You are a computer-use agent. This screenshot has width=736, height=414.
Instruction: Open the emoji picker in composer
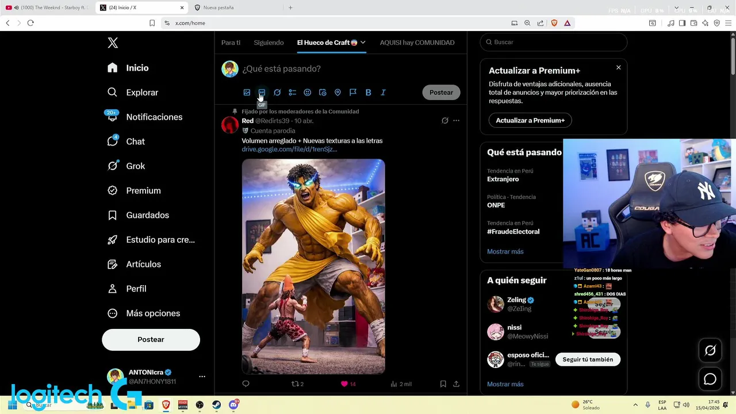pos(307,93)
